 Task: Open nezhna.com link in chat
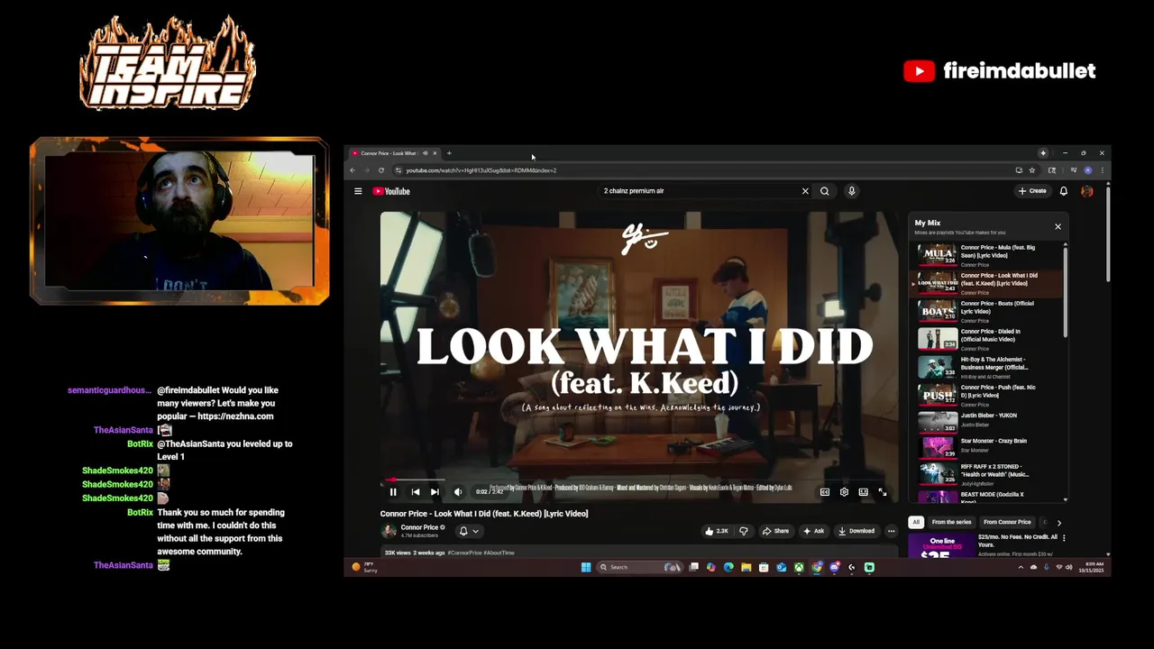(236, 416)
